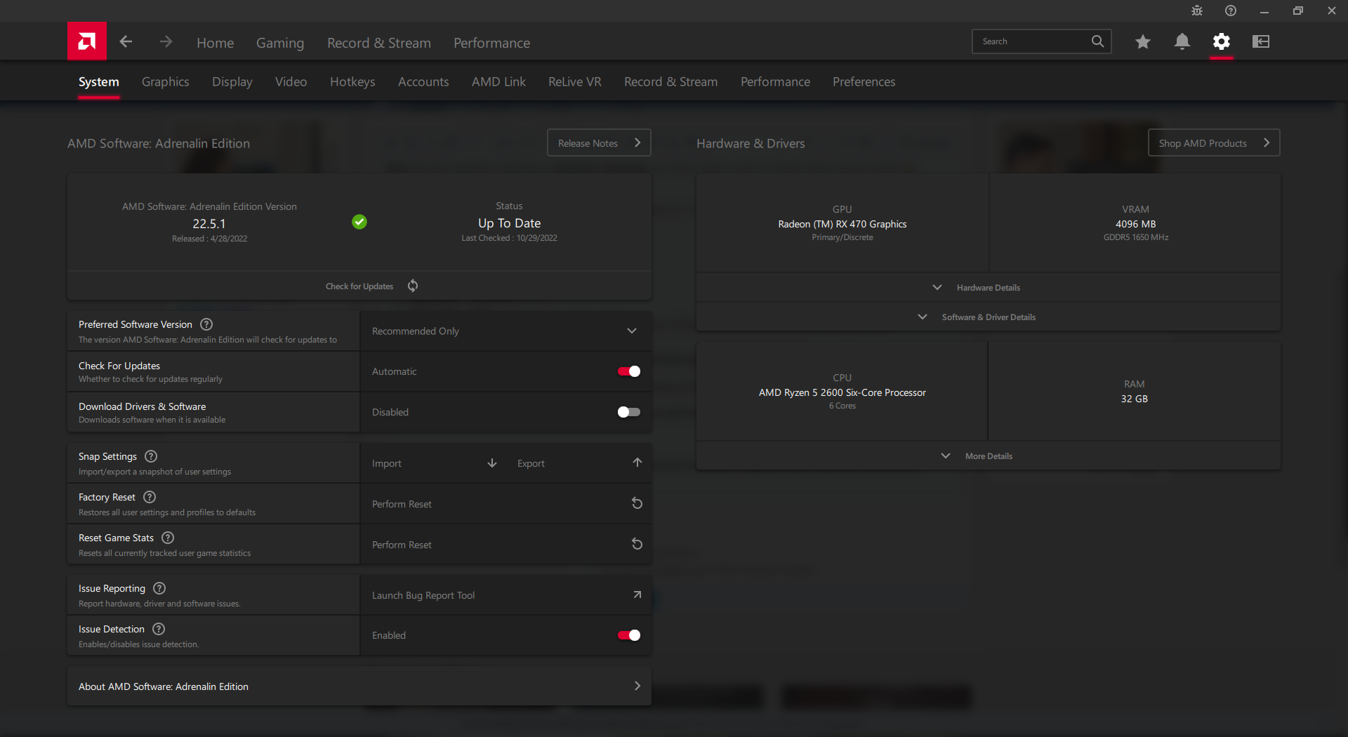Image resolution: width=1348 pixels, height=737 pixels.
Task: Expand Software & Driver Details section
Action: pyautogui.click(x=989, y=317)
